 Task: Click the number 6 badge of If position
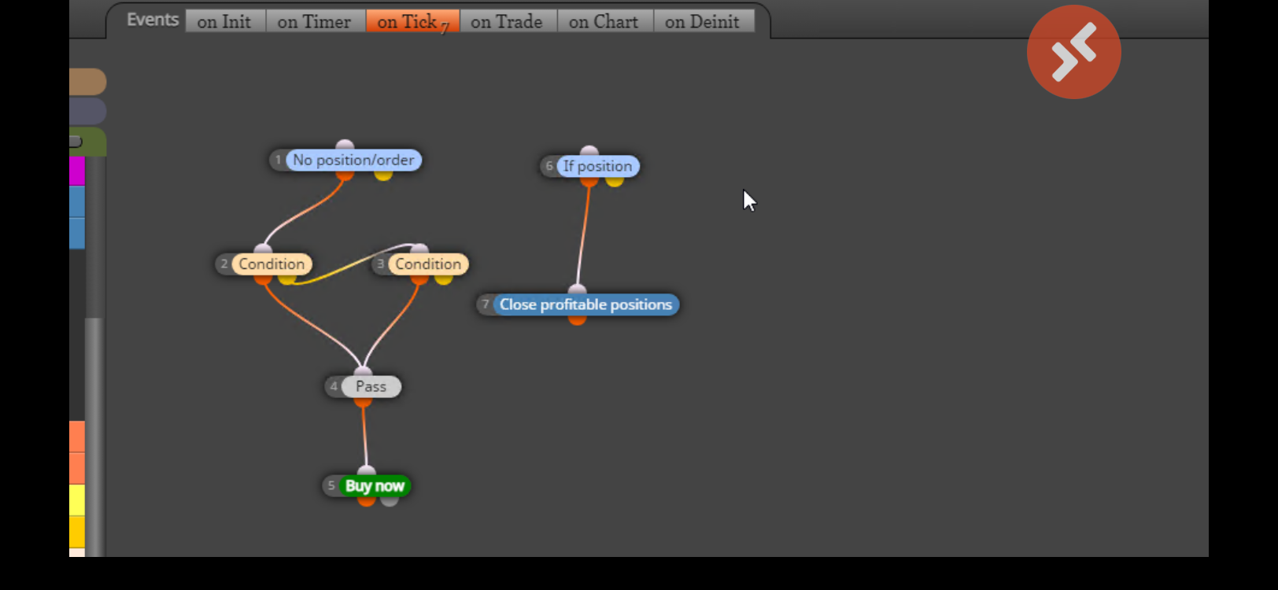[x=549, y=166]
